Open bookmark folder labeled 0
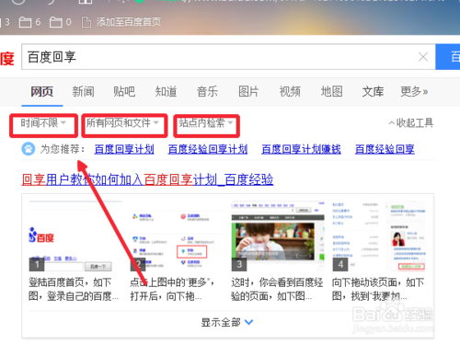 pyautogui.click(x=61, y=22)
